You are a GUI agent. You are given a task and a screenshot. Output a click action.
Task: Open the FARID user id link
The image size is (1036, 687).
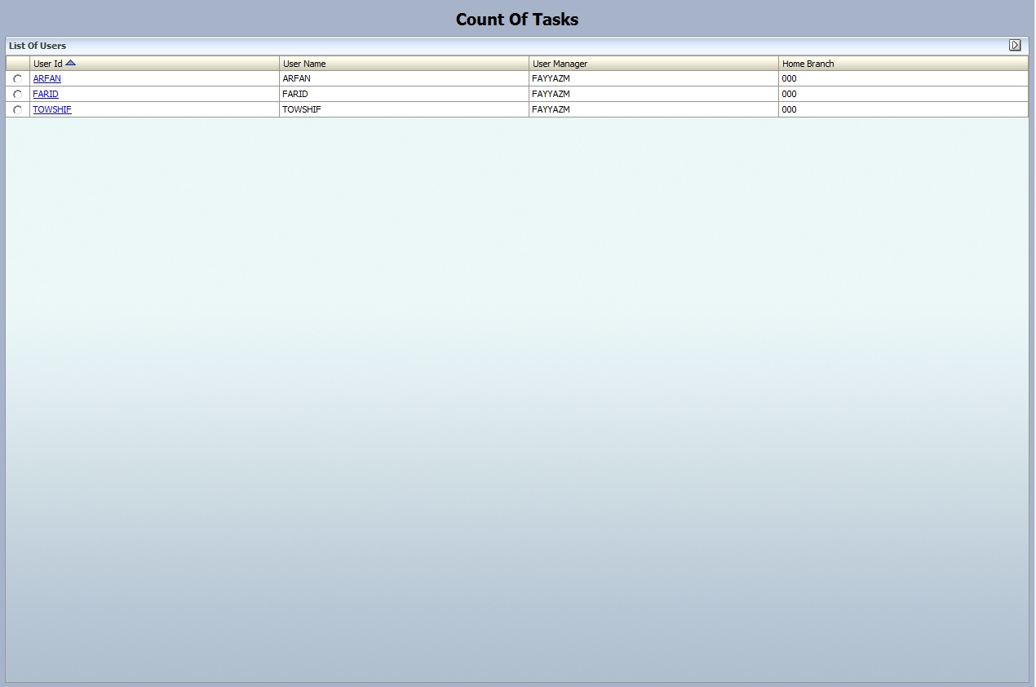coord(46,95)
